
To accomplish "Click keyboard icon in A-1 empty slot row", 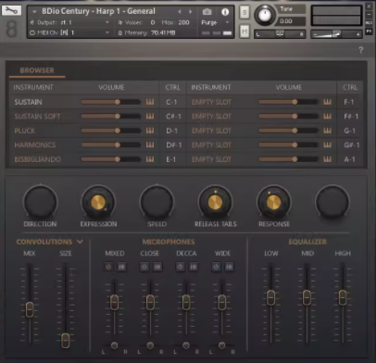I will click(327, 159).
